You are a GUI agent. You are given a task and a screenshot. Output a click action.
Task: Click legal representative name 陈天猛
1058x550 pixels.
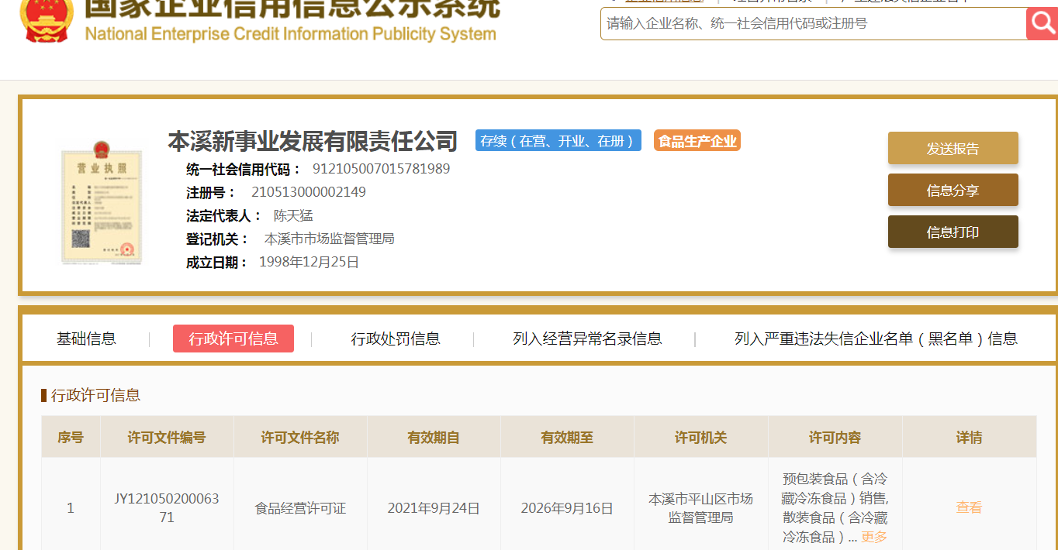click(x=293, y=215)
